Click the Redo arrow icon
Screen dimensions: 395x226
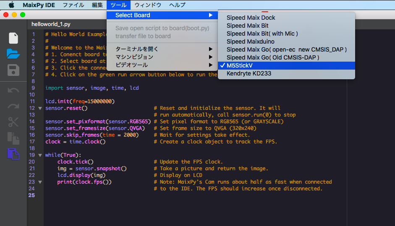click(x=13, y=106)
